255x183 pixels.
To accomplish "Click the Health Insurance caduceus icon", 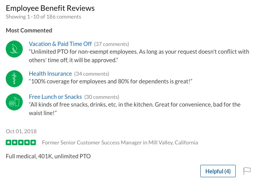I will [14, 79].
